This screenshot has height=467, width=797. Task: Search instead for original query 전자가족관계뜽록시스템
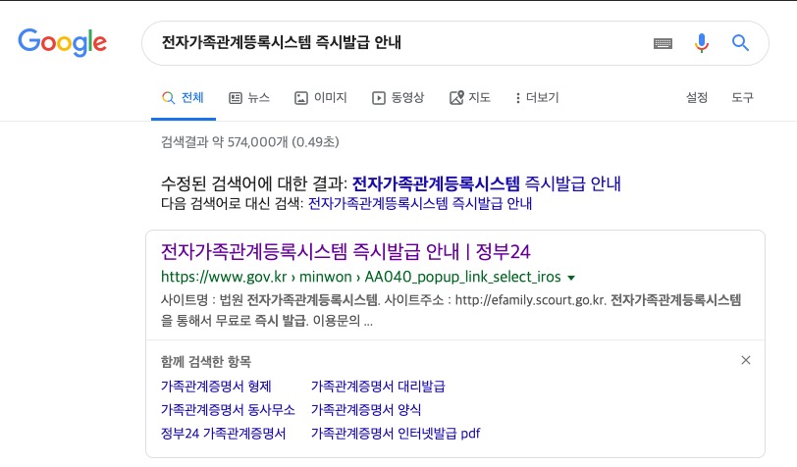click(x=420, y=204)
